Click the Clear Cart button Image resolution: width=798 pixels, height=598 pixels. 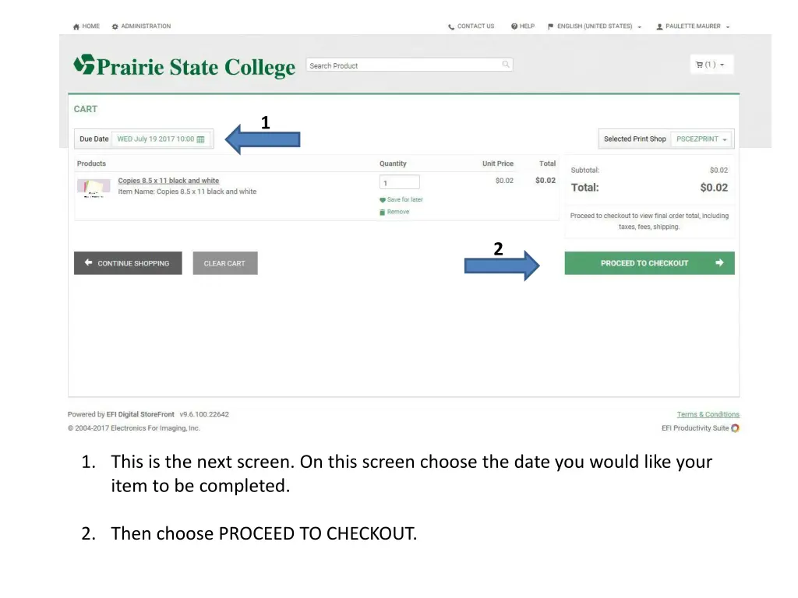click(225, 263)
